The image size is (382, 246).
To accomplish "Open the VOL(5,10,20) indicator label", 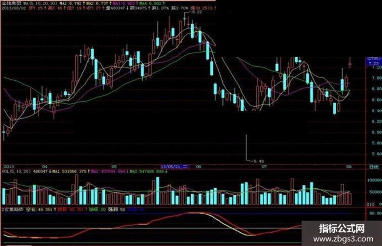I will 16,171.
